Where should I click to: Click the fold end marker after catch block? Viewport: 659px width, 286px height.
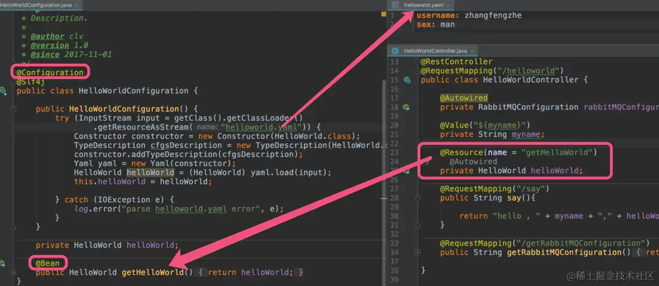point(14,226)
